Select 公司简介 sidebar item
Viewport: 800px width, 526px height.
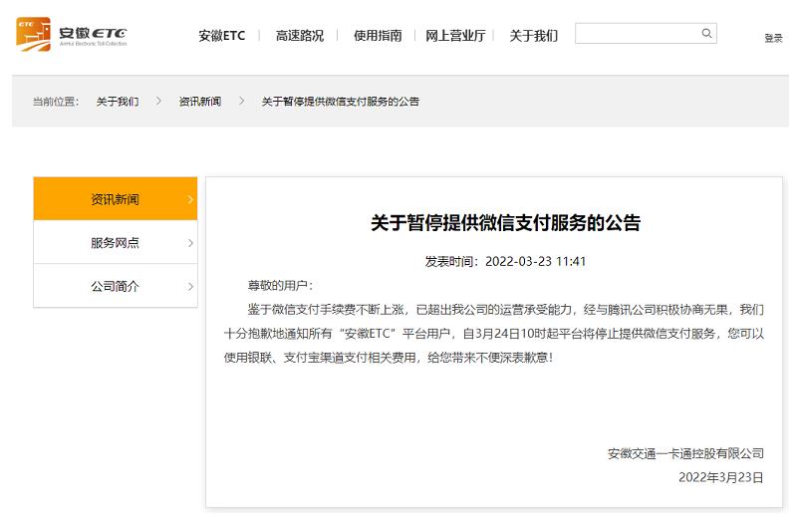116,286
